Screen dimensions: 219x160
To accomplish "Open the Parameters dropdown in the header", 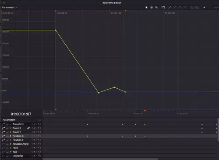I will point(10,7).
